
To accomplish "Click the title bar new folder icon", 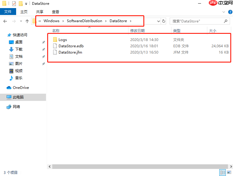I will 21,3.
